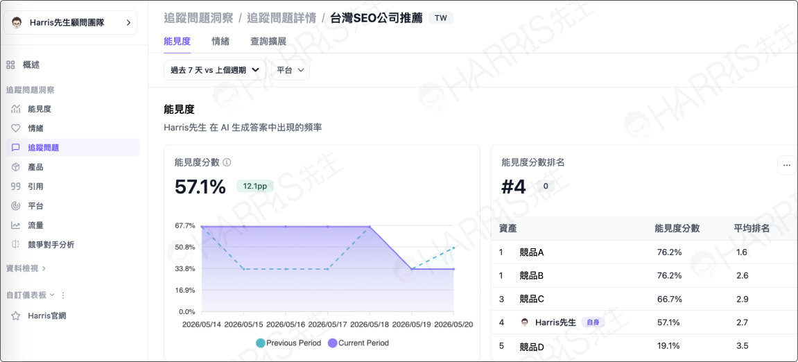Click average rank 1.6 for 競品A
The height and width of the screenshot is (362, 798).
click(742, 252)
